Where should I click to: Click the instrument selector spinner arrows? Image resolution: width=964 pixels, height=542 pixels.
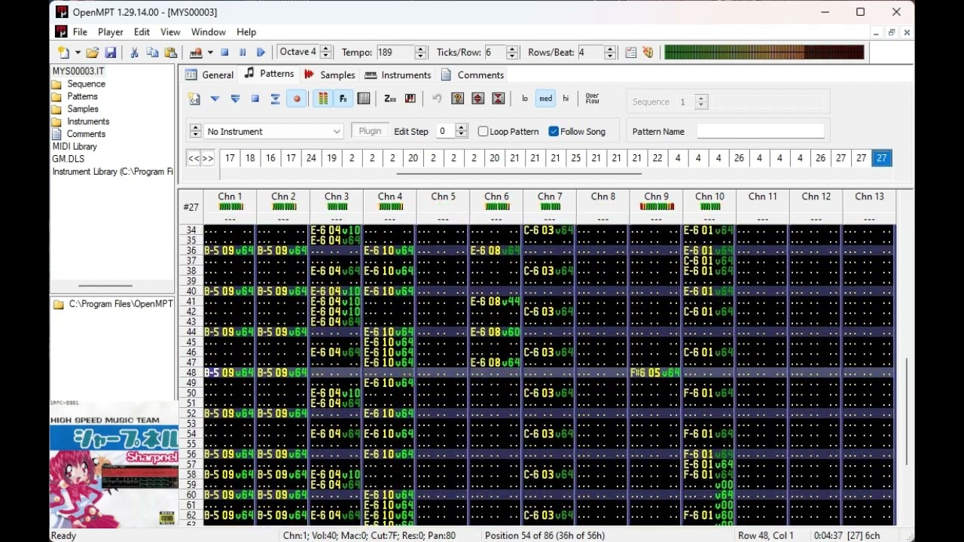(x=195, y=131)
